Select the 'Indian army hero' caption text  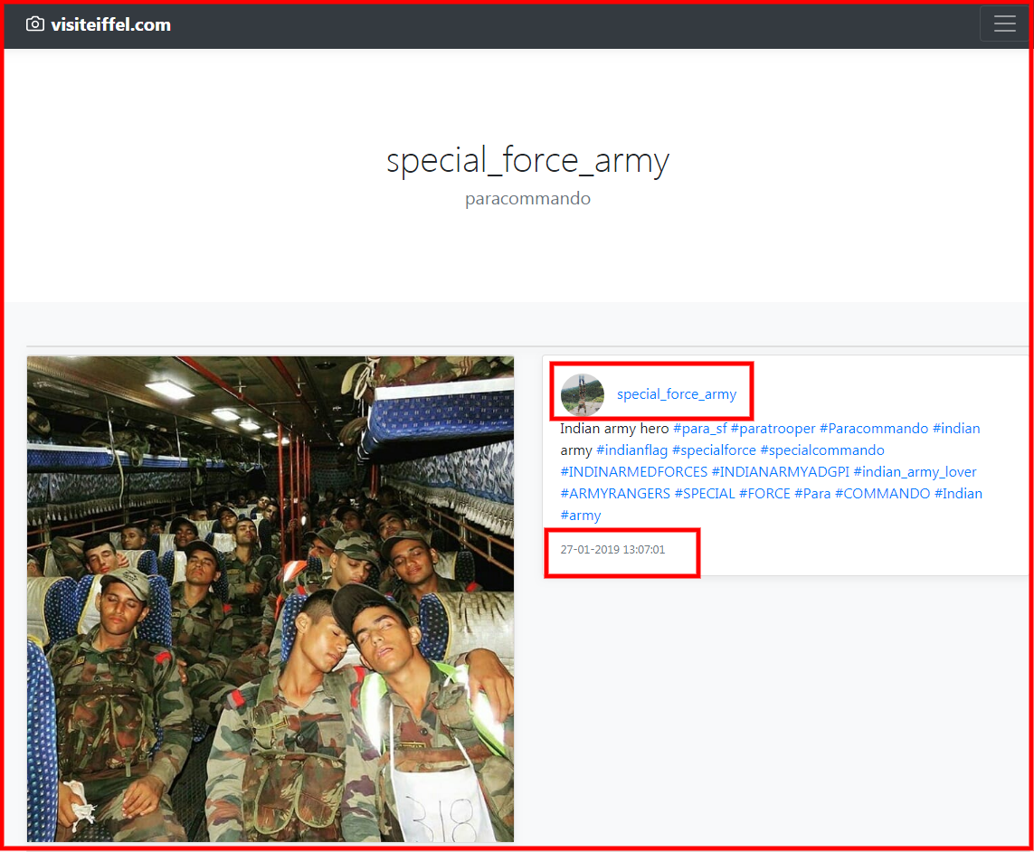pos(614,429)
